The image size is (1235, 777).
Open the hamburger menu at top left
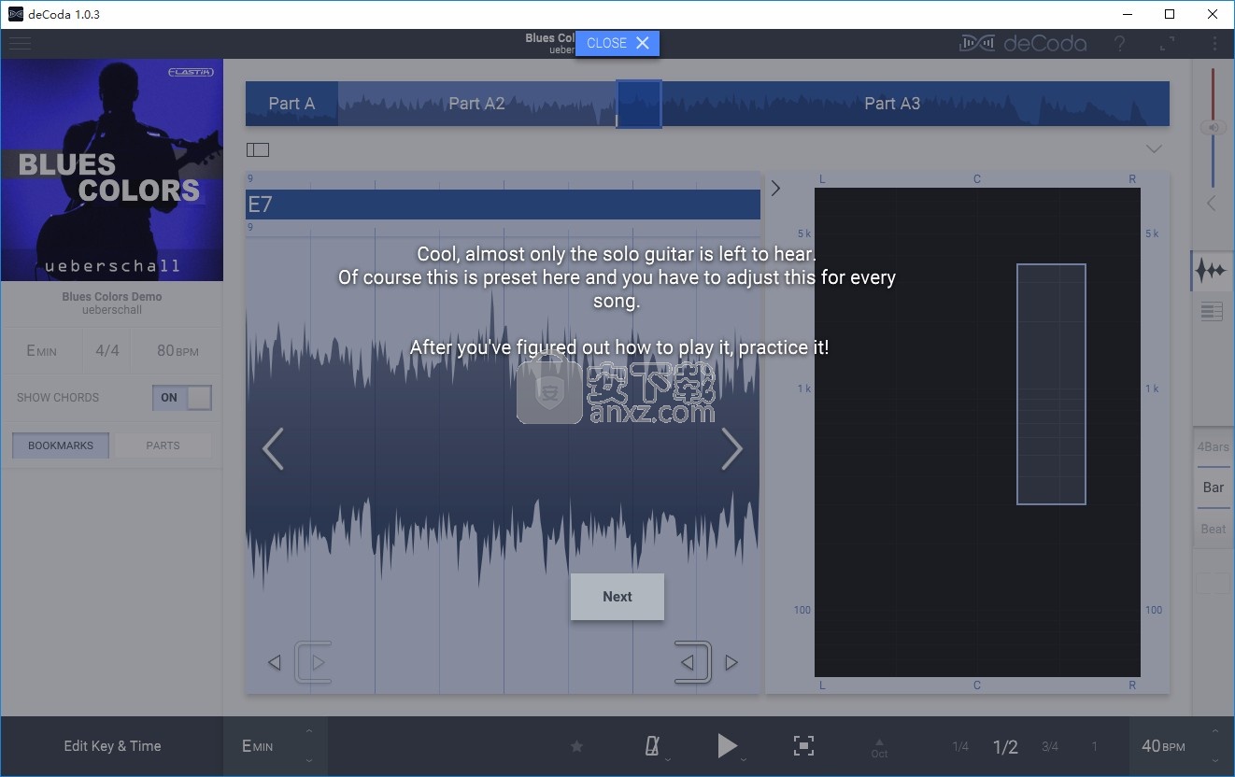(x=20, y=44)
